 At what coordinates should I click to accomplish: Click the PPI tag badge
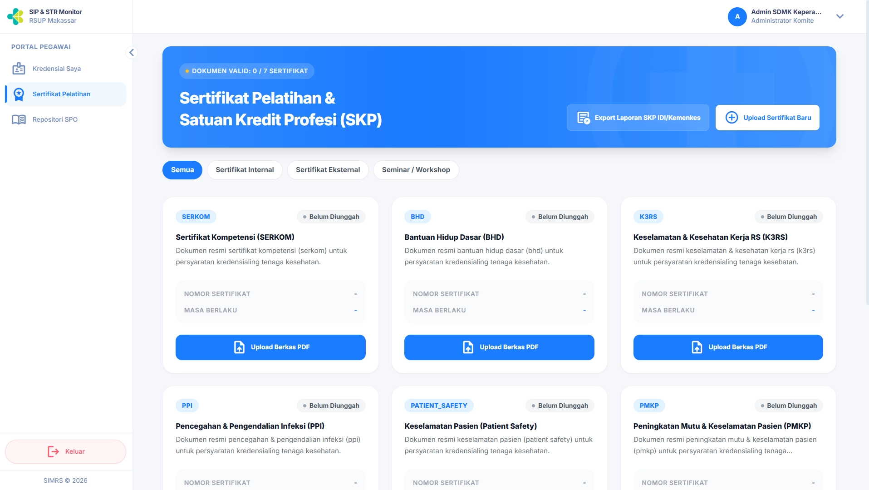(x=187, y=406)
